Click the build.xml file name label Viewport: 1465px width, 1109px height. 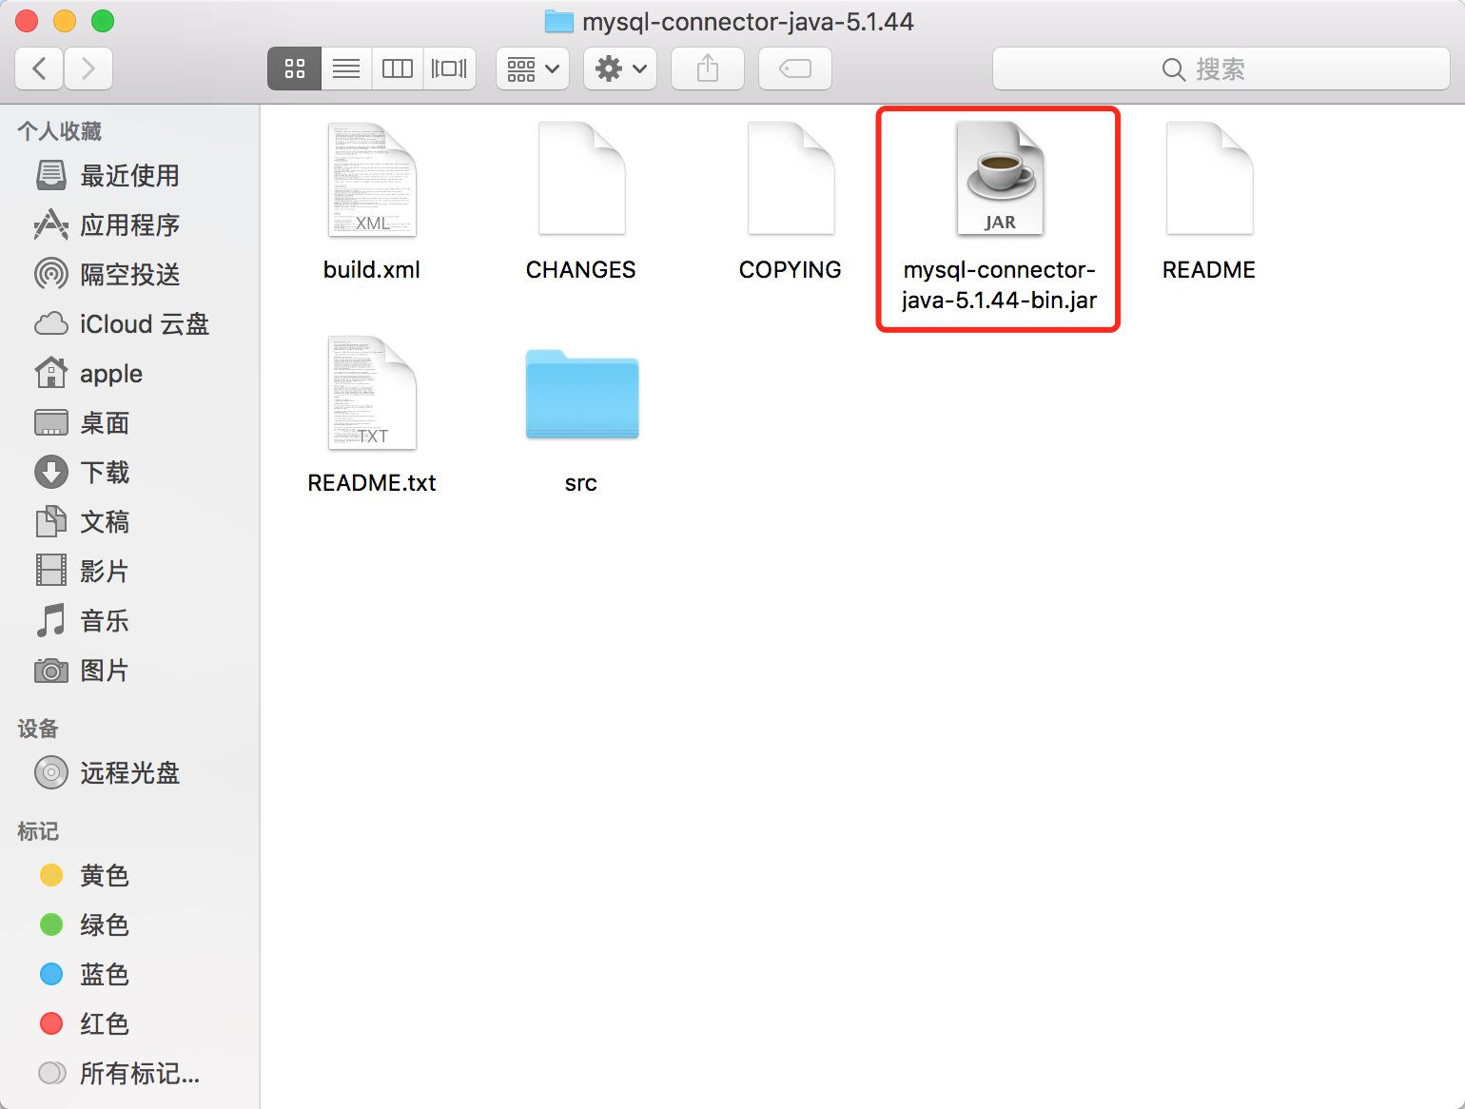pos(372,270)
